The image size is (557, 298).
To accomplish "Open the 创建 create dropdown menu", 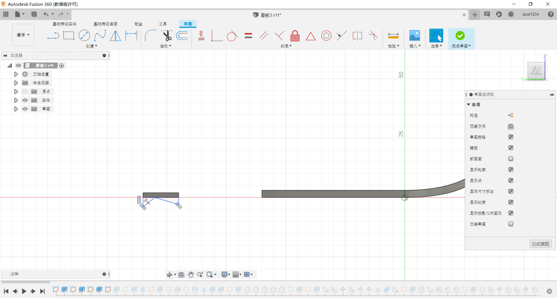I will click(x=91, y=46).
